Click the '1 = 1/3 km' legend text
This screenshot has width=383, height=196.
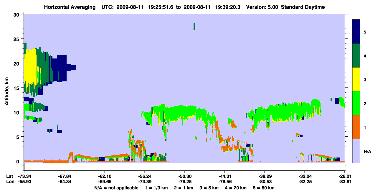click(x=156, y=188)
